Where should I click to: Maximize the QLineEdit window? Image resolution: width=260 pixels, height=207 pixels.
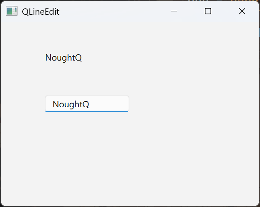208,11
